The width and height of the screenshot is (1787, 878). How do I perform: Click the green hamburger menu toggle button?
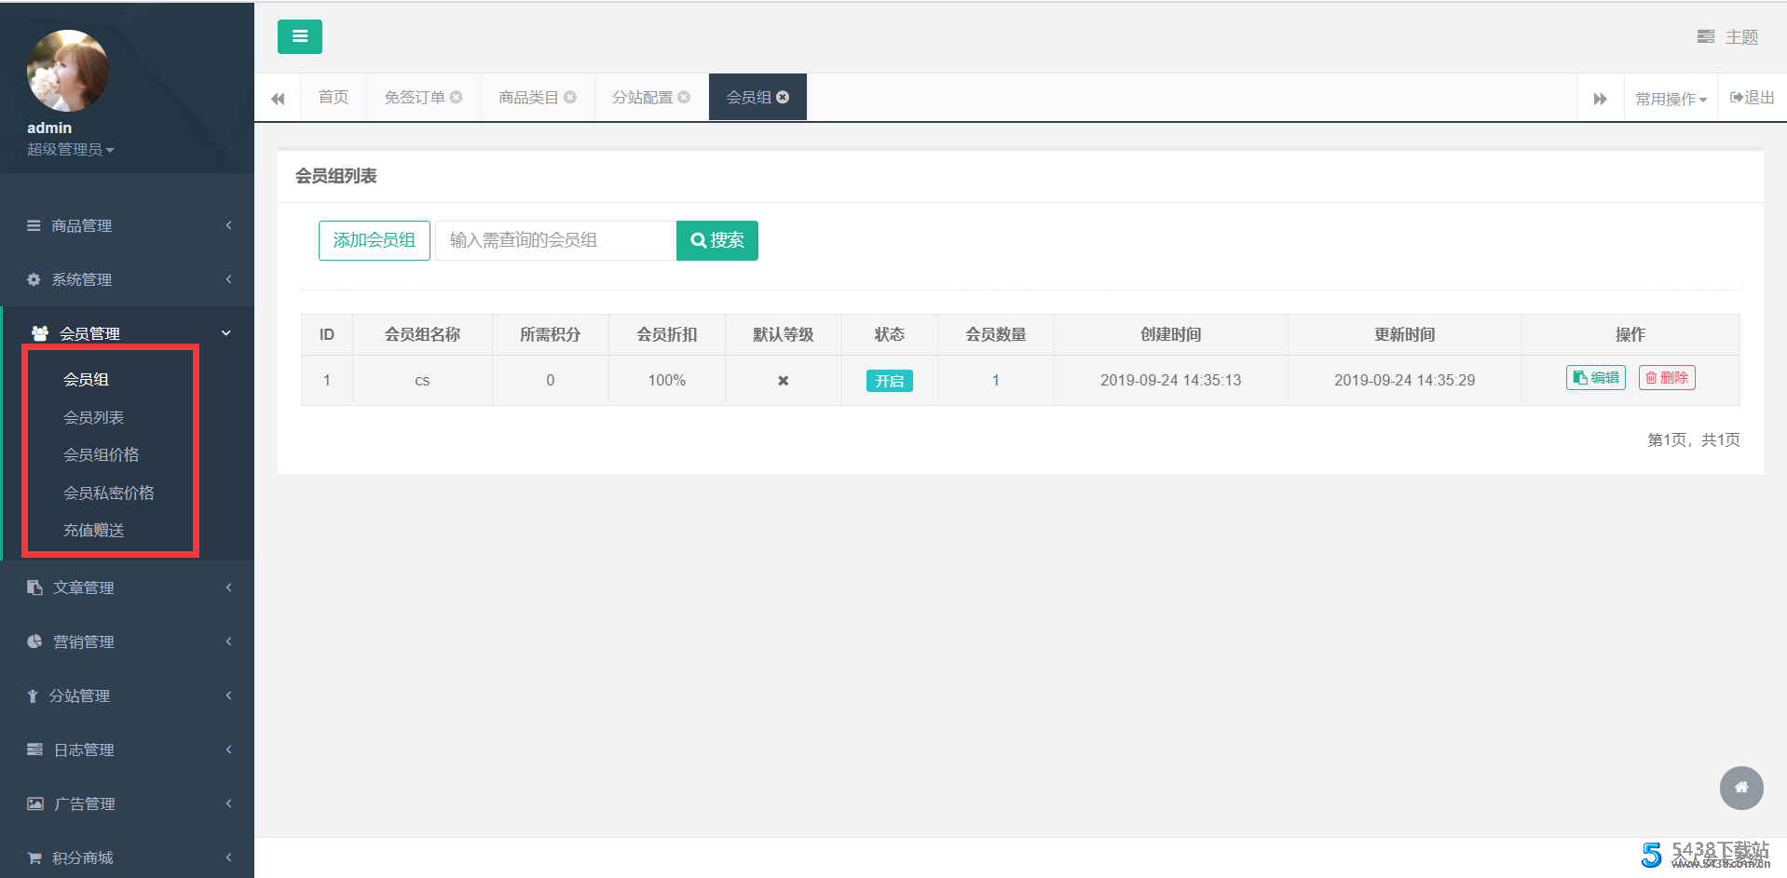click(x=299, y=36)
